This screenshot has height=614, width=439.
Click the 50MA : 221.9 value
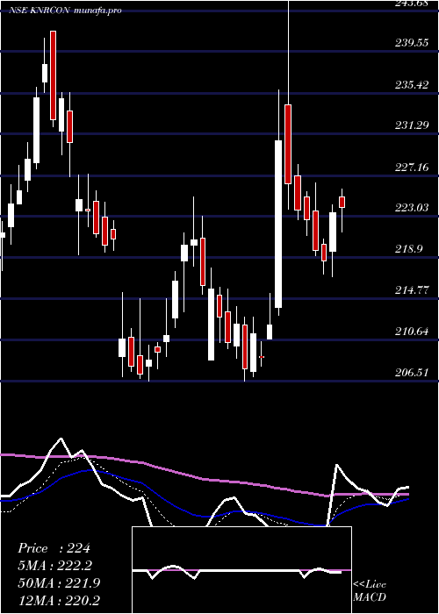(x=59, y=583)
